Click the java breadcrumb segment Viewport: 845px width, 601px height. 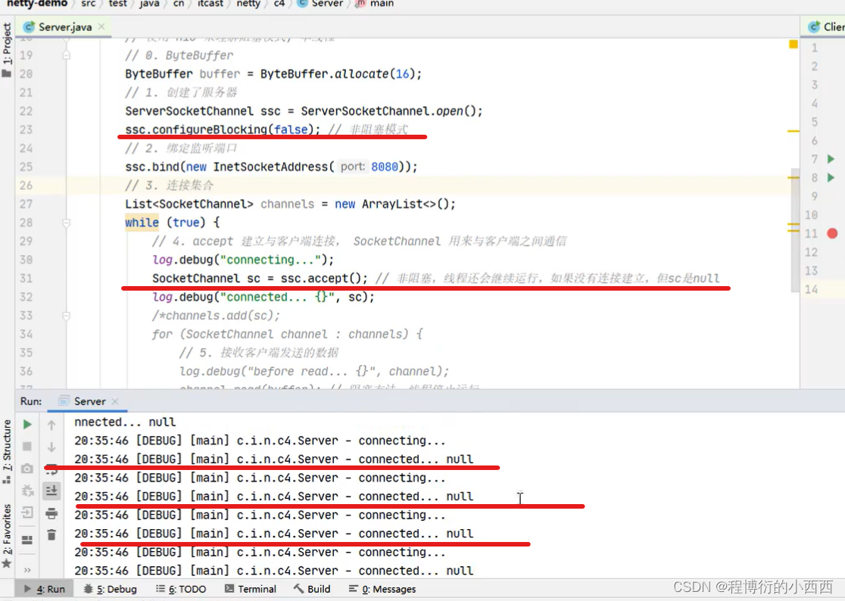(x=149, y=3)
